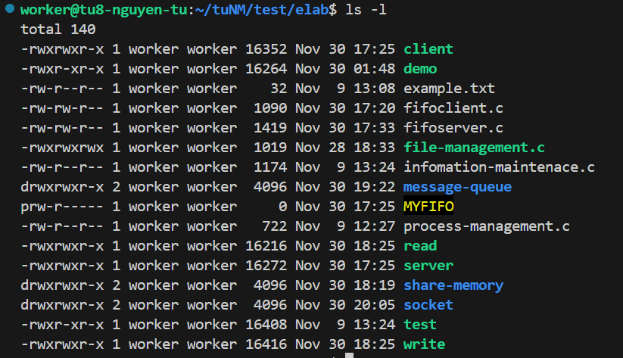Click the infomation-maintenace.c file name

(x=499, y=167)
